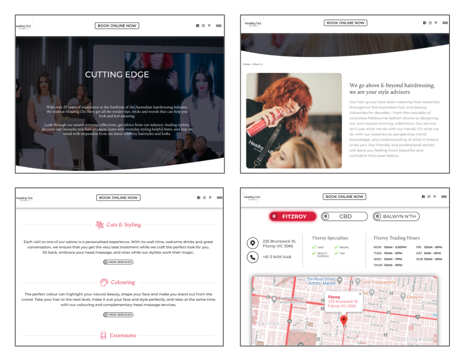This screenshot has width=465, height=360.
Task: Click the location pin icon beside 225 Brunswick St
Action: (x=253, y=243)
